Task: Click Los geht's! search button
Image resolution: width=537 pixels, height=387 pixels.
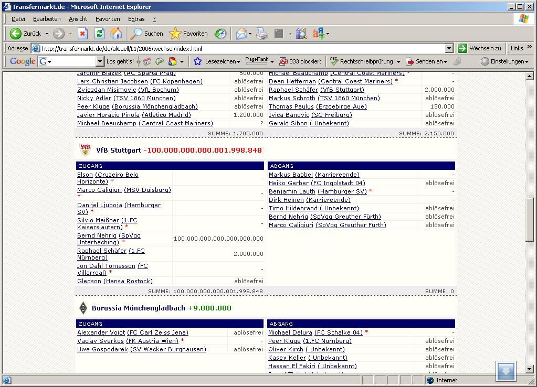Action: click(120, 61)
